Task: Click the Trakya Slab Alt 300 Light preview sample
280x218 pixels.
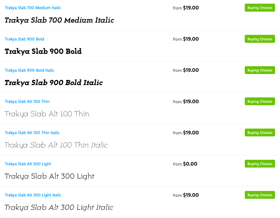Action: click(49, 176)
